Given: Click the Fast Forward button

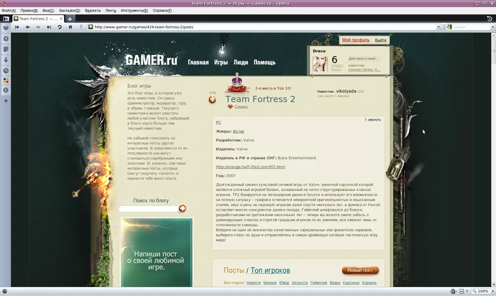Looking at the screenshot, I should pos(49,27).
